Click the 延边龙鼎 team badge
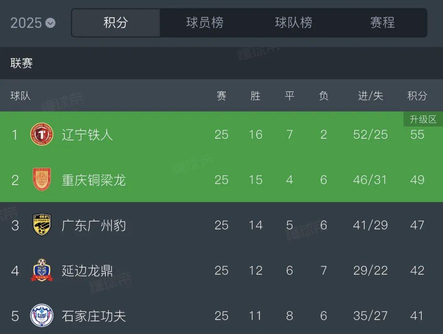 click(42, 270)
